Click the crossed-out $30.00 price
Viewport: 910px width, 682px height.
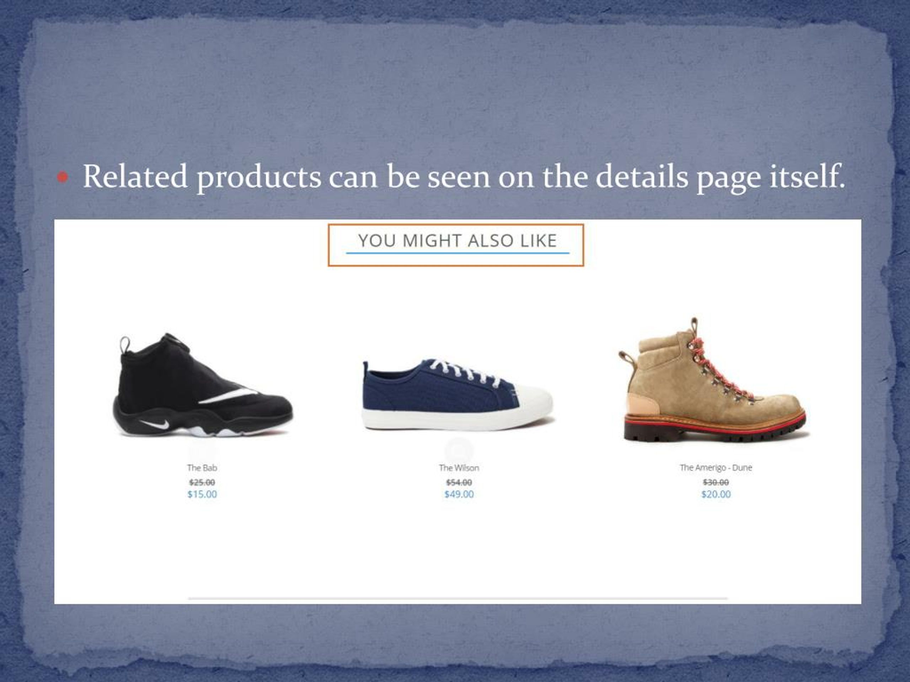[716, 482]
